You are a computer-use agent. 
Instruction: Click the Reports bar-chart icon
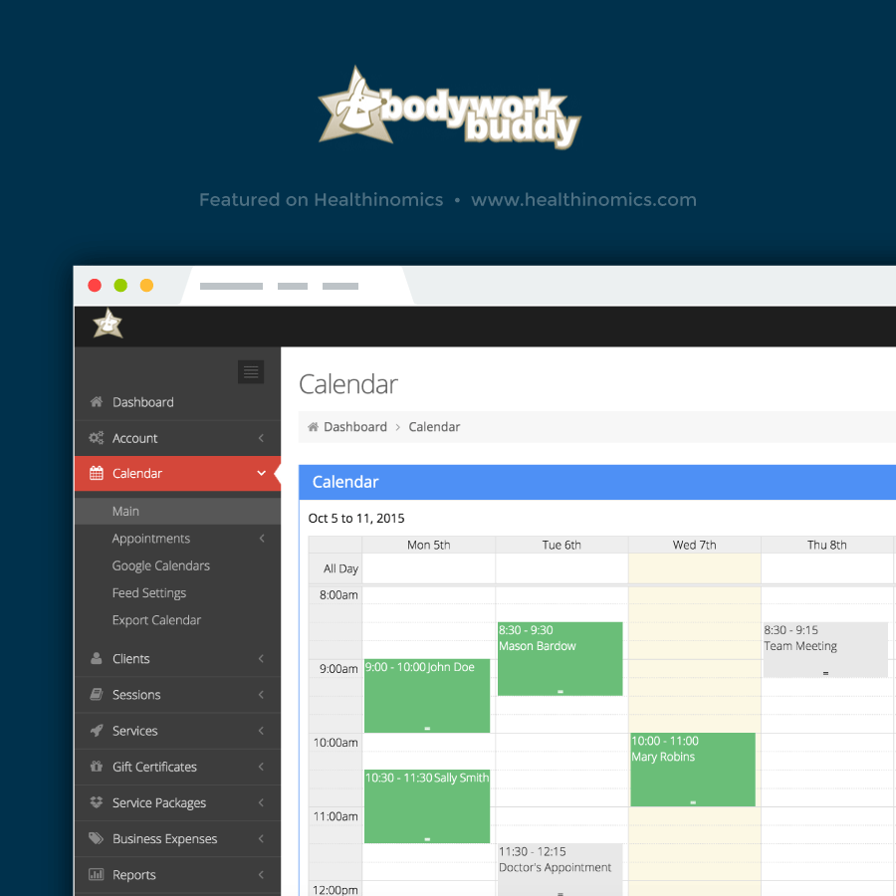97,874
